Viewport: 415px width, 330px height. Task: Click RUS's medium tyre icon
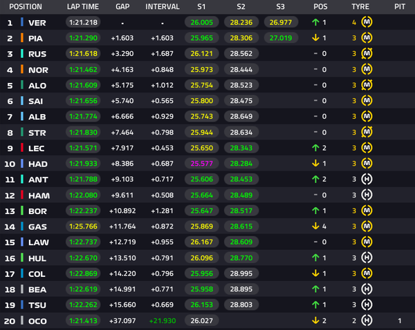pos(367,53)
